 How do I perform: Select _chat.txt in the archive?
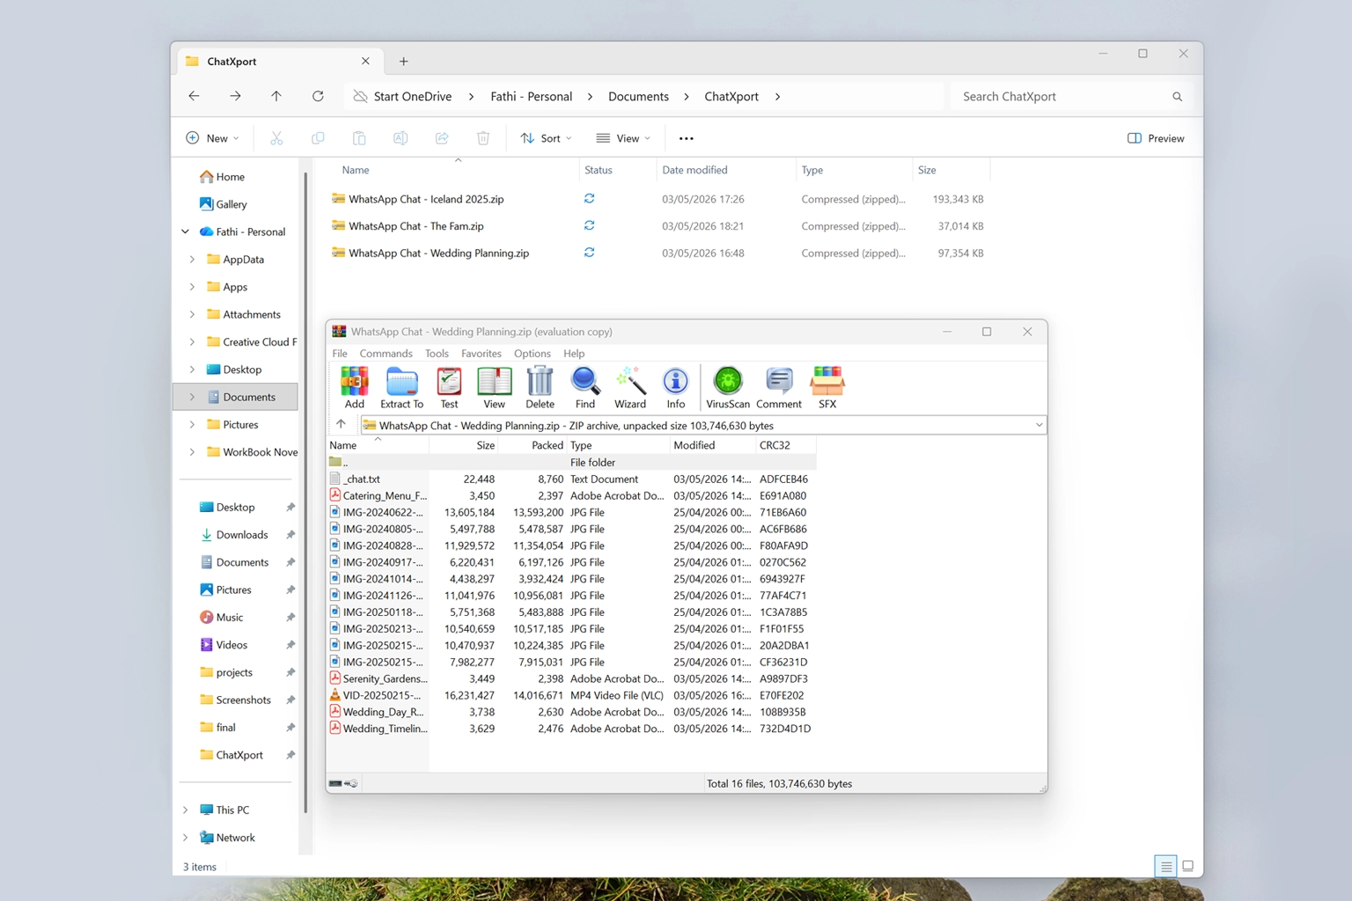pos(361,479)
